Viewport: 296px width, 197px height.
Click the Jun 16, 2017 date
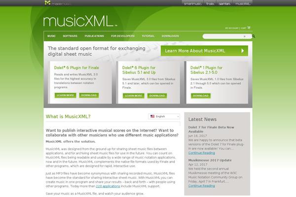click(x=197, y=136)
